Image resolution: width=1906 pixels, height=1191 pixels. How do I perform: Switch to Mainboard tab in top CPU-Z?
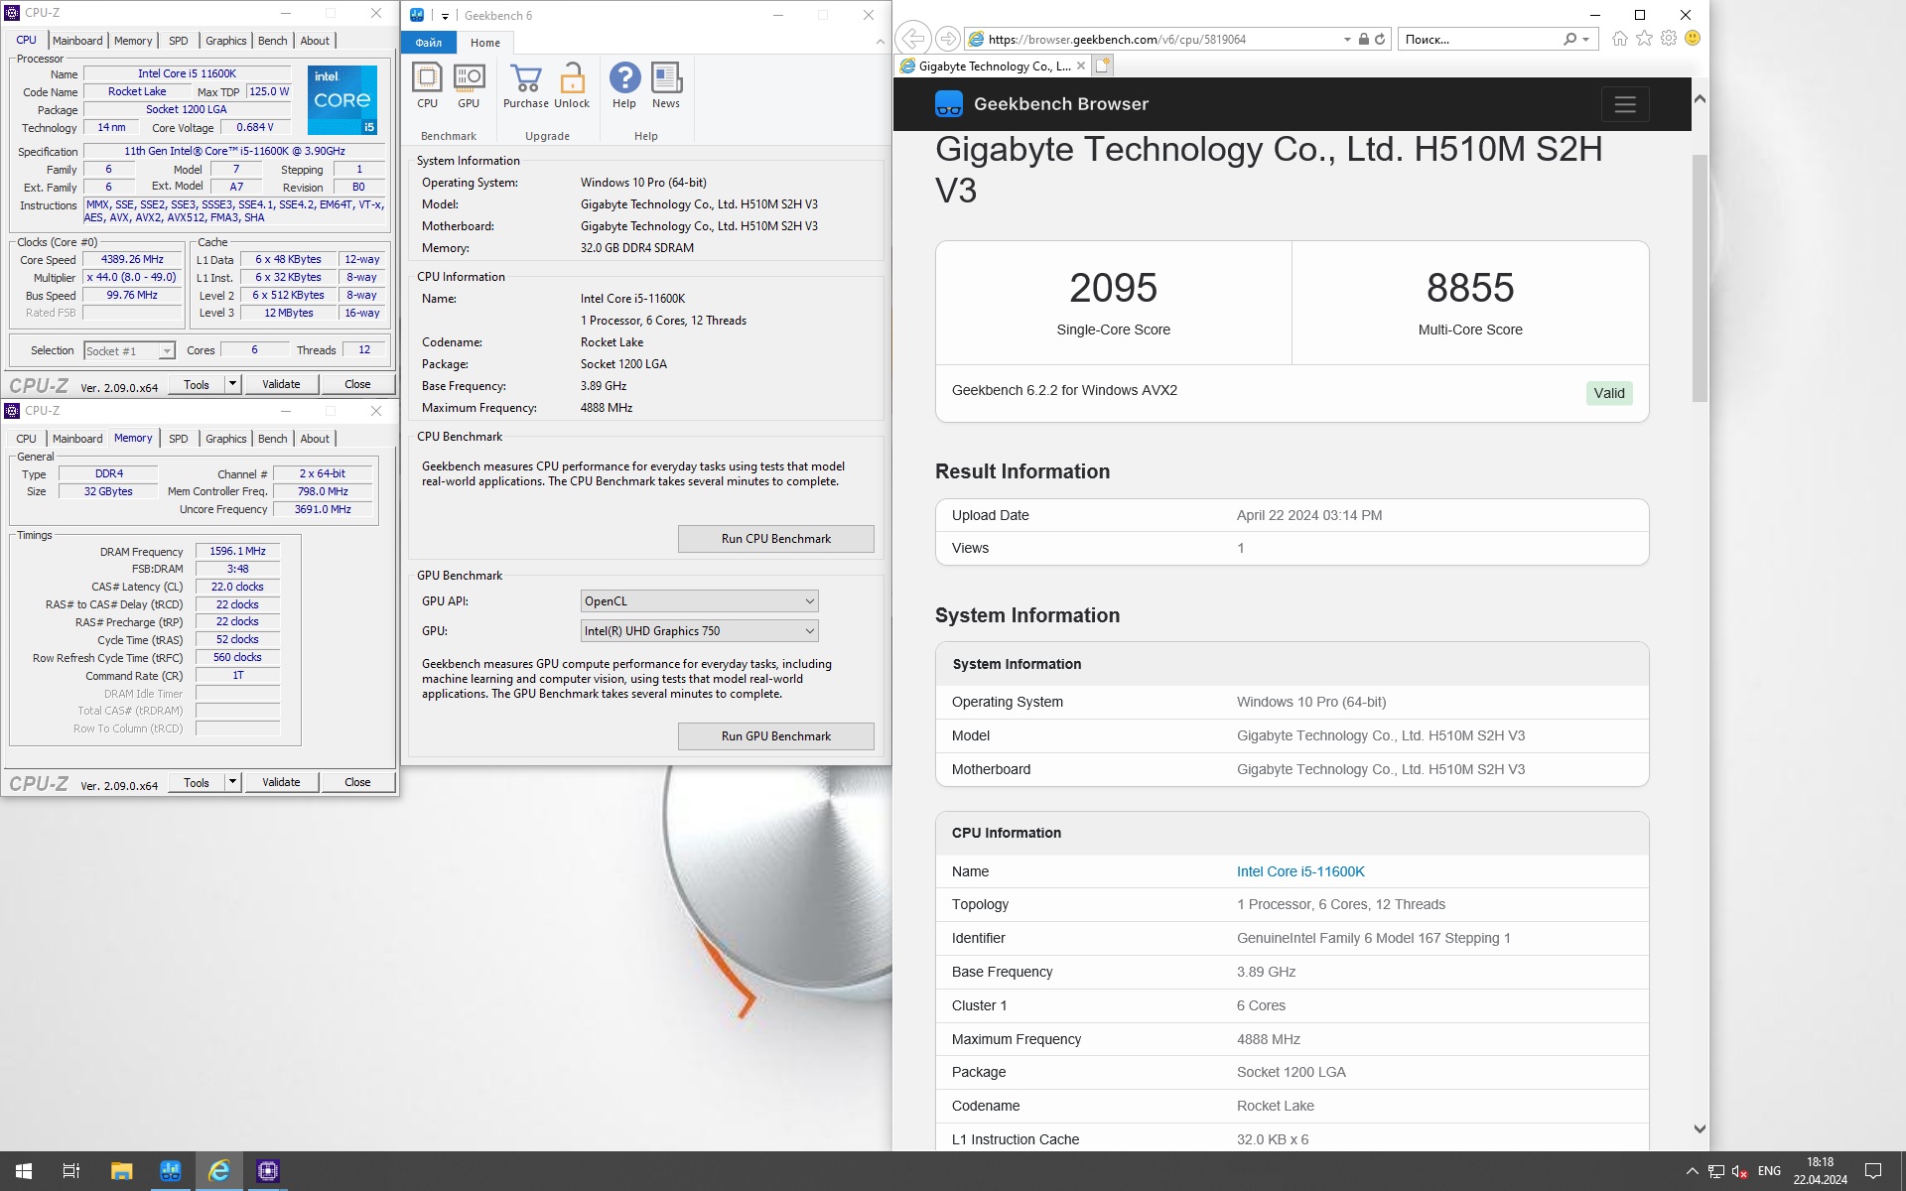pos(77,41)
